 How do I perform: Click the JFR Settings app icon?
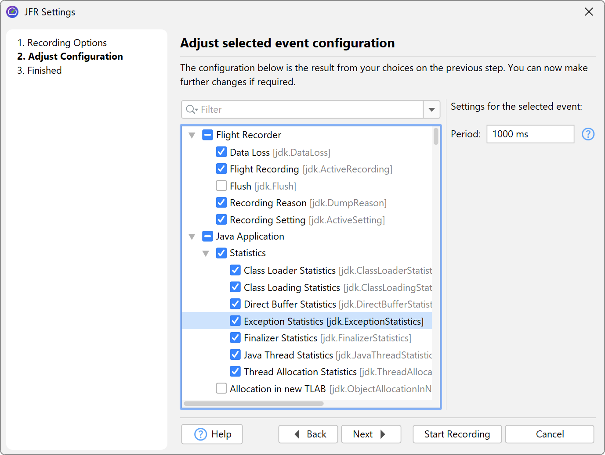pos(12,12)
